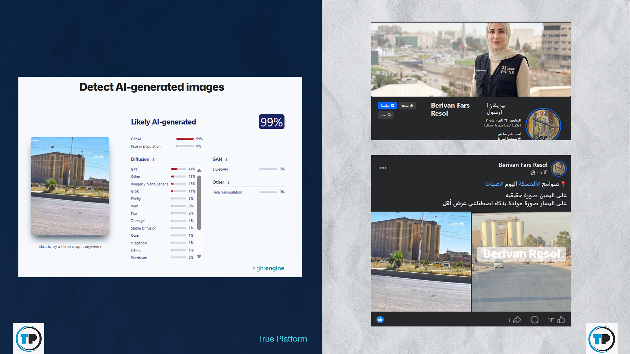Click the page name "Berivan Fars Resol" heading
Screen dimensions: 630x354
(x=450, y=109)
